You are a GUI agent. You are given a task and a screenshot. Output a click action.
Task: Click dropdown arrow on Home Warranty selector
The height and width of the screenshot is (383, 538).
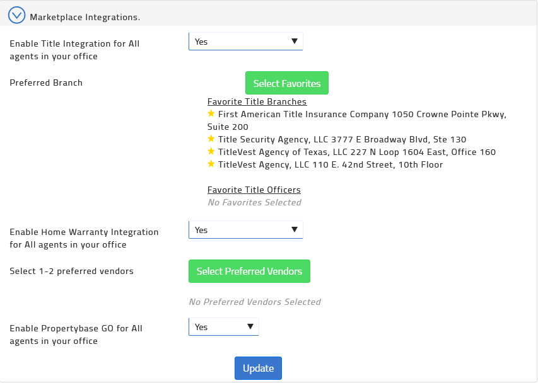pyautogui.click(x=294, y=229)
